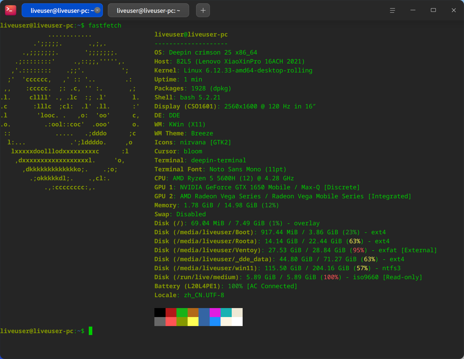Click the /run/live/medium iso9660 disk line
This screenshot has width=464, height=359.
coord(288,277)
